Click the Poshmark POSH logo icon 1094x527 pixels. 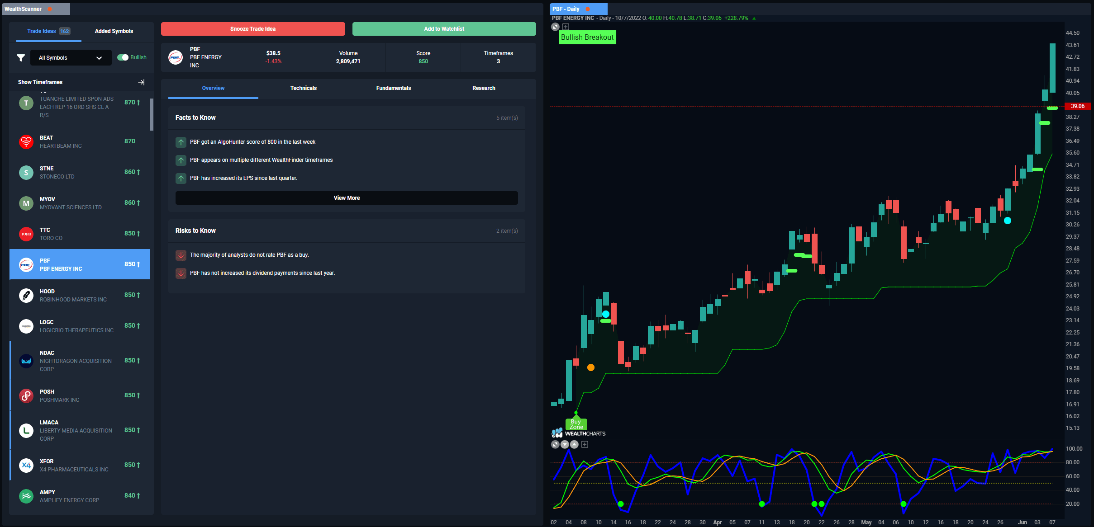[x=26, y=396]
